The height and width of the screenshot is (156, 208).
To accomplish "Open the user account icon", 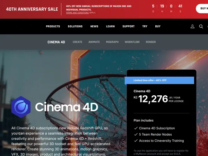I will (192, 26).
